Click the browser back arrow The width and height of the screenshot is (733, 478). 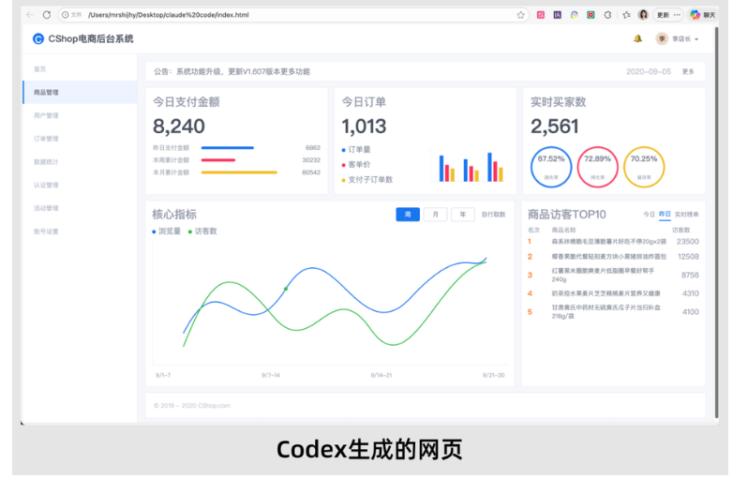30,15
